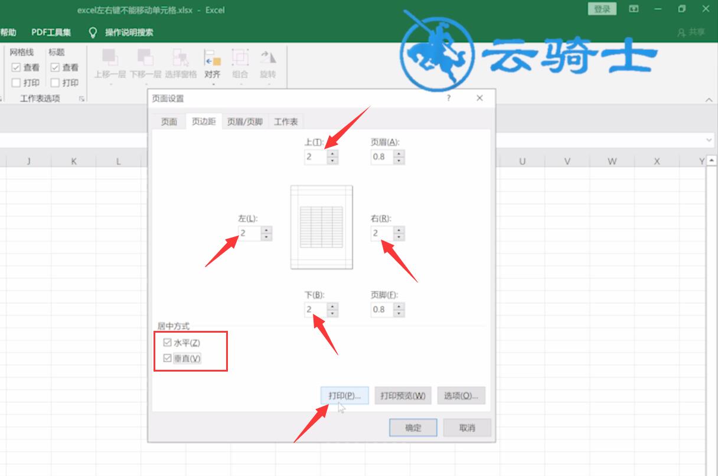This screenshot has height=476, width=718.
Task: Click the Rotate (旋转) icon
Action: (267, 57)
